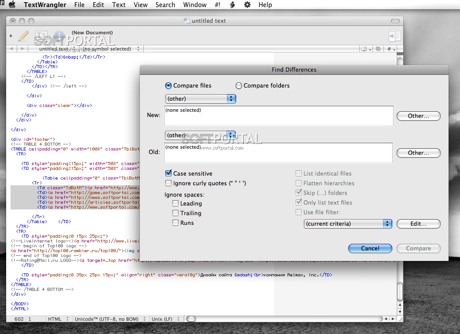Click Other... button for New file
This screenshot has width=460, height=334.
(418, 116)
